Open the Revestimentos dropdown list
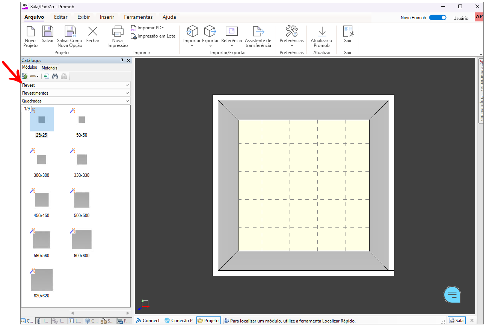Screen dimensions: 486x327 tap(127, 93)
